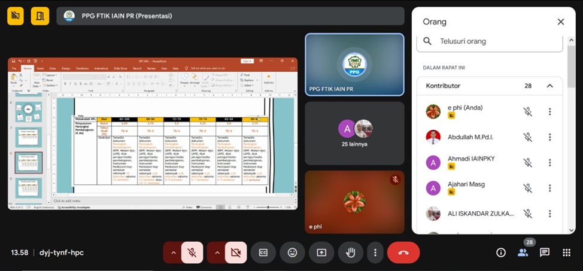Click the people count button

[x=523, y=252]
